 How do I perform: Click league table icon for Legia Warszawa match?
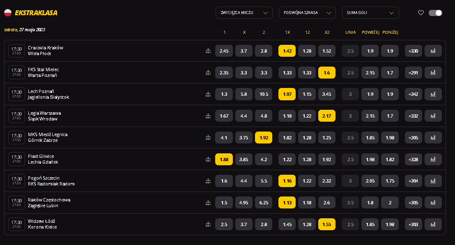(208, 116)
